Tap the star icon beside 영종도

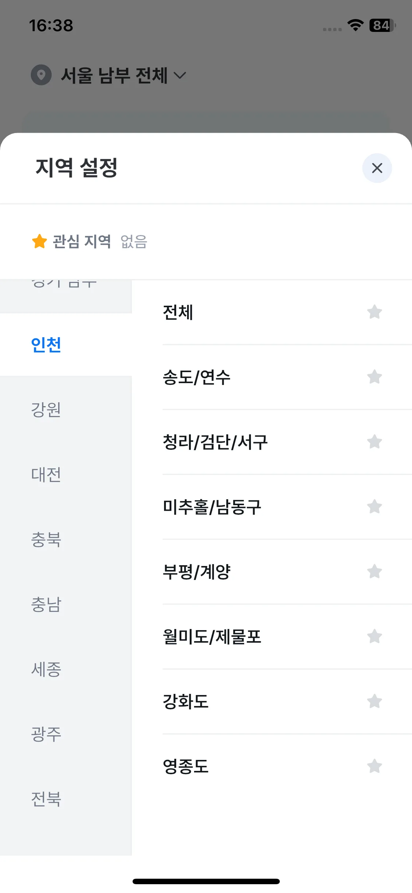pos(374,766)
